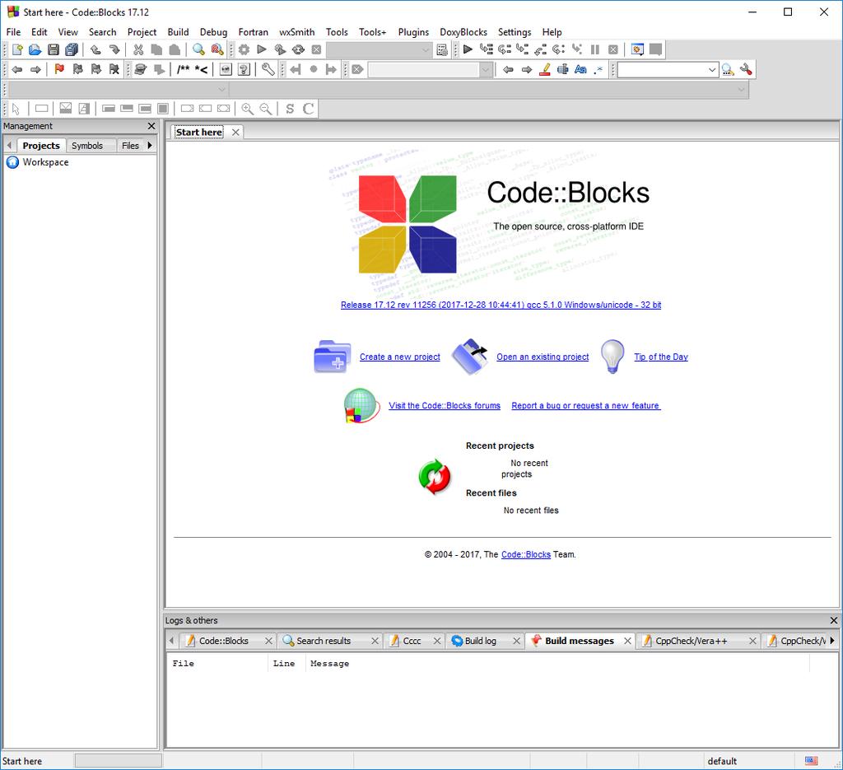Click the Save floppy disk icon
This screenshot has width=843, height=770.
tap(53, 49)
